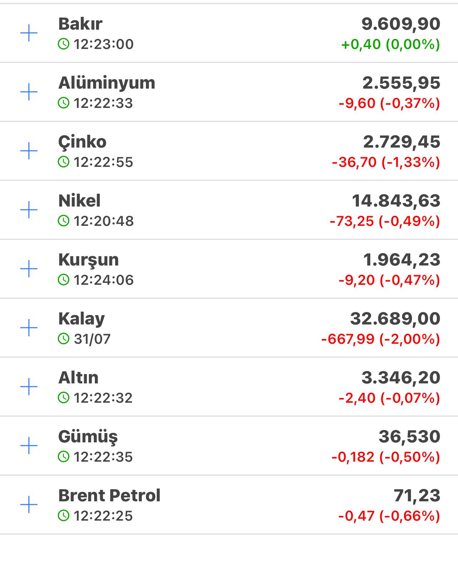Tap Kurşun timestamp 12:24:06
This screenshot has height=566, width=458.
pyautogui.click(x=103, y=280)
